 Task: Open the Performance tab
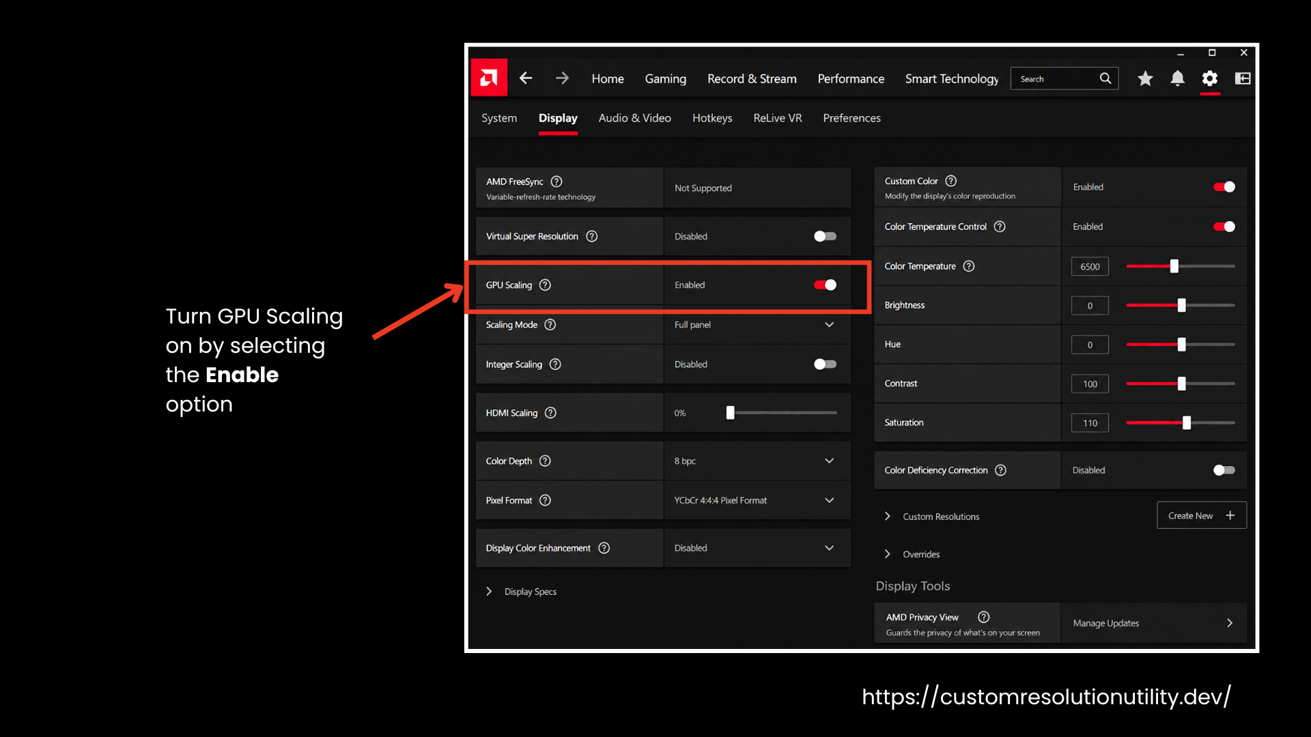click(851, 79)
